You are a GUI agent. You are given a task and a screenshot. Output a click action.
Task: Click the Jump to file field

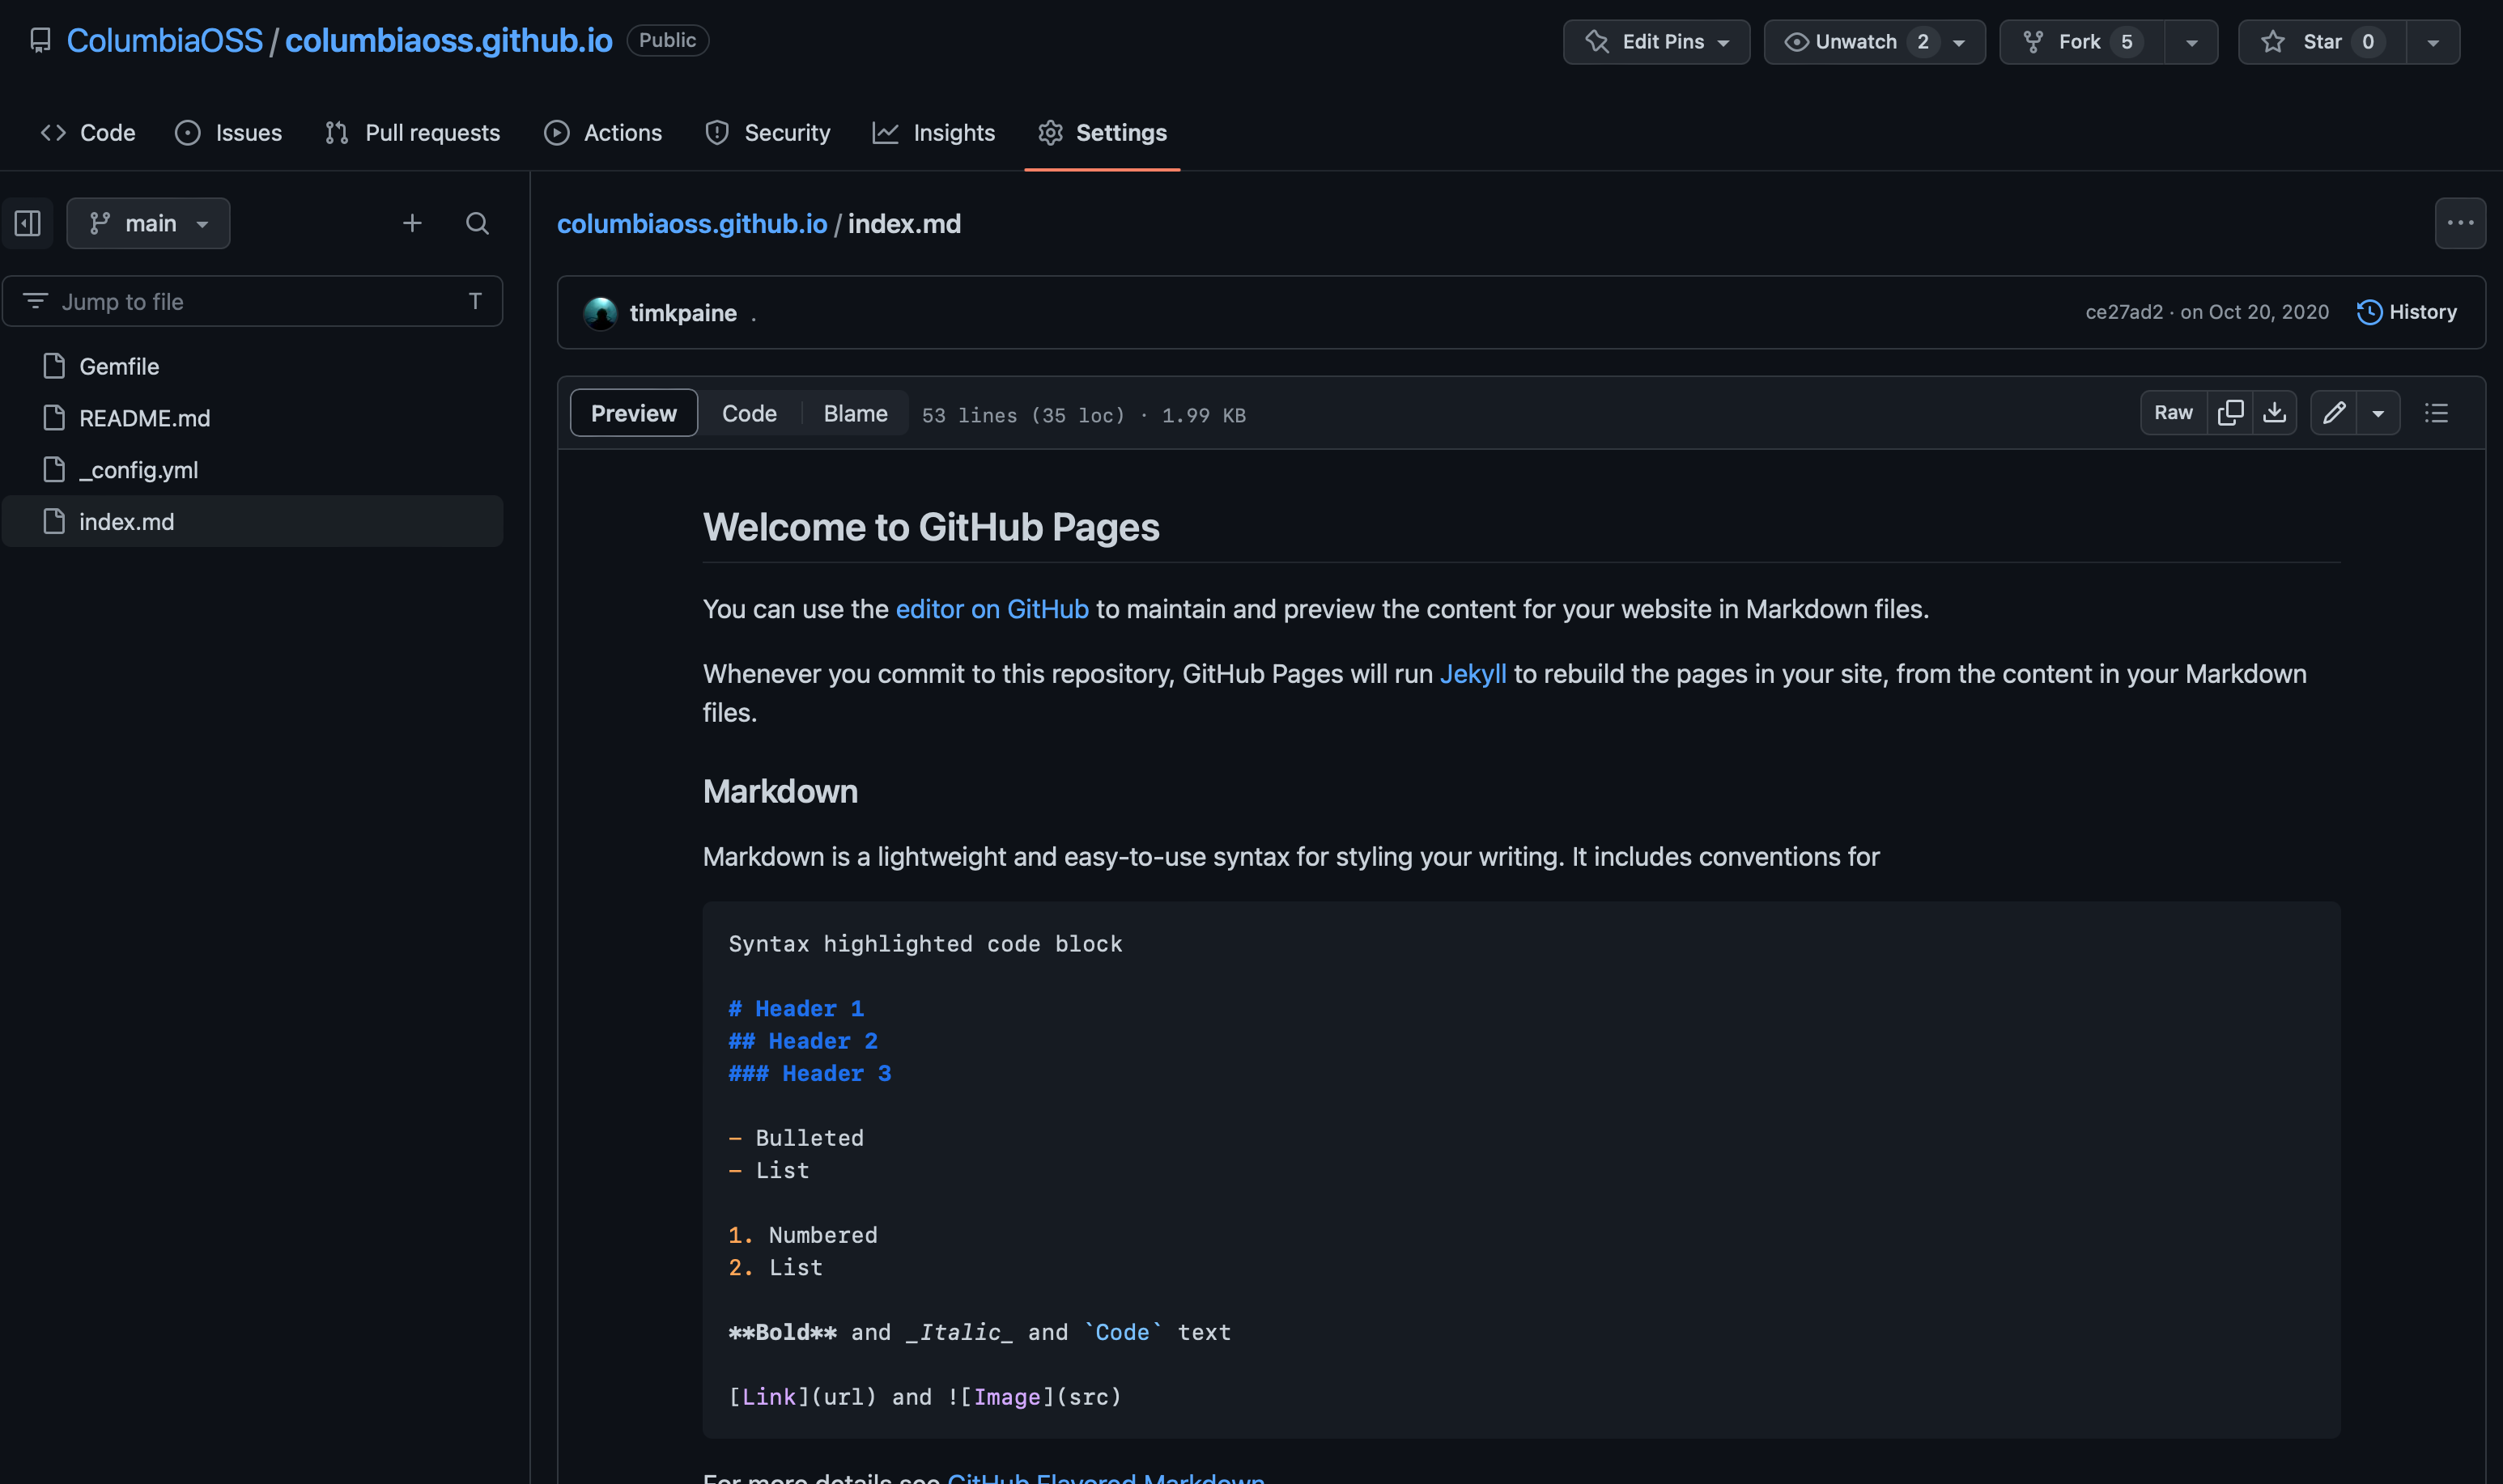coord(252,301)
